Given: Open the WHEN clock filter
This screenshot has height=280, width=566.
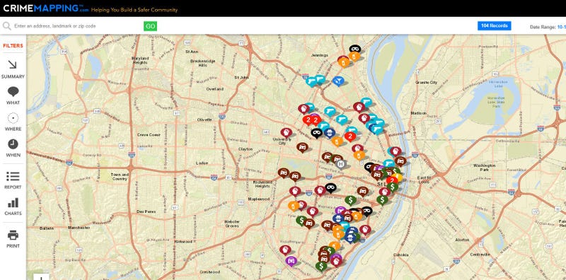Looking at the screenshot, I should 13,144.
